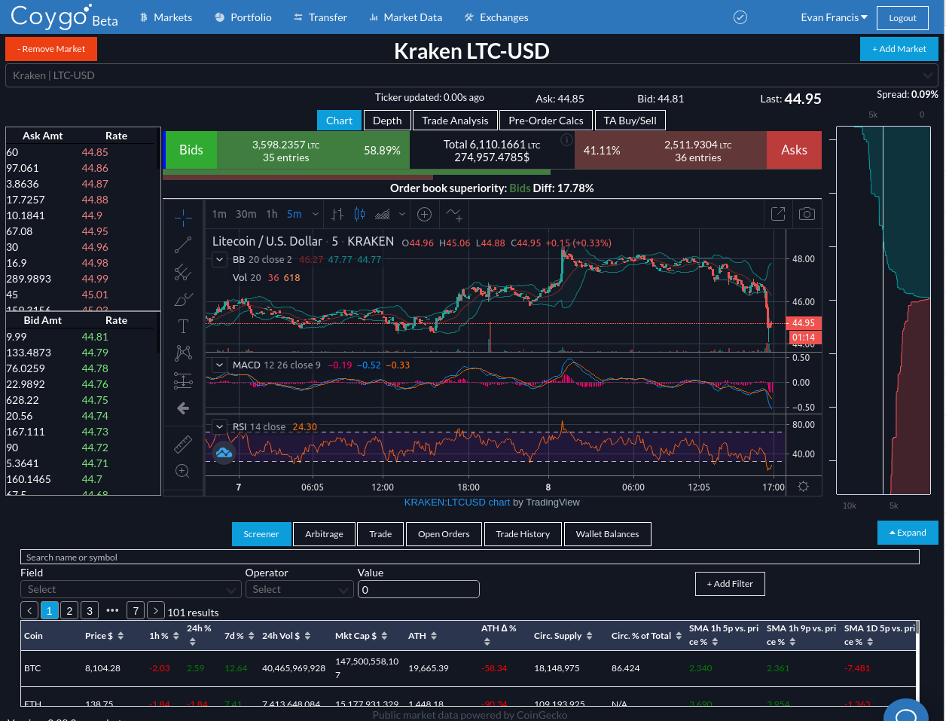Switch chart style to bars
This screenshot has height=721, width=946.
click(x=337, y=214)
